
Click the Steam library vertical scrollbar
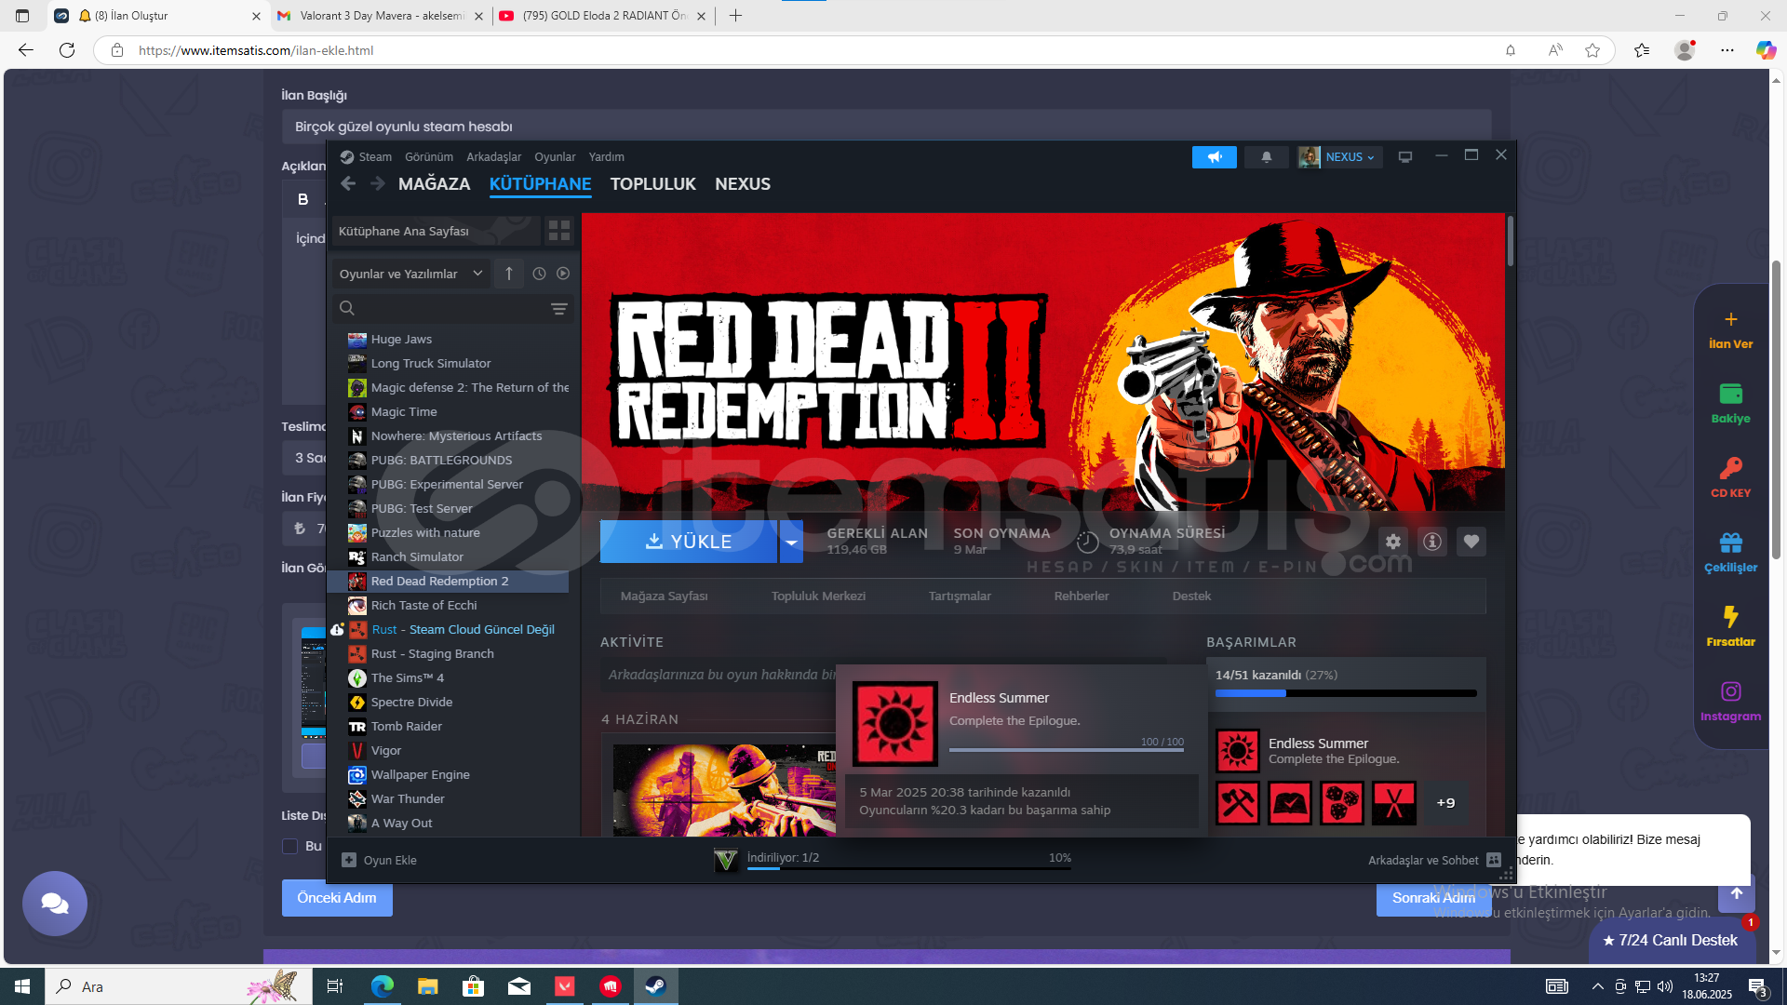pos(1510,242)
